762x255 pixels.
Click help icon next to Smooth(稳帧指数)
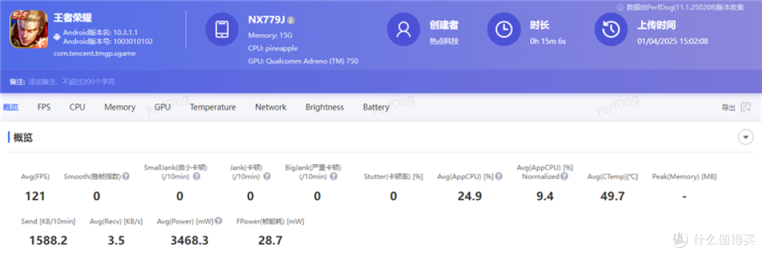click(x=126, y=177)
